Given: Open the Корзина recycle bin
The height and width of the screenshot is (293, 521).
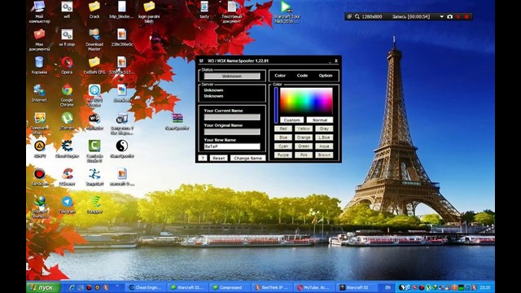Looking at the screenshot, I should point(39,65).
